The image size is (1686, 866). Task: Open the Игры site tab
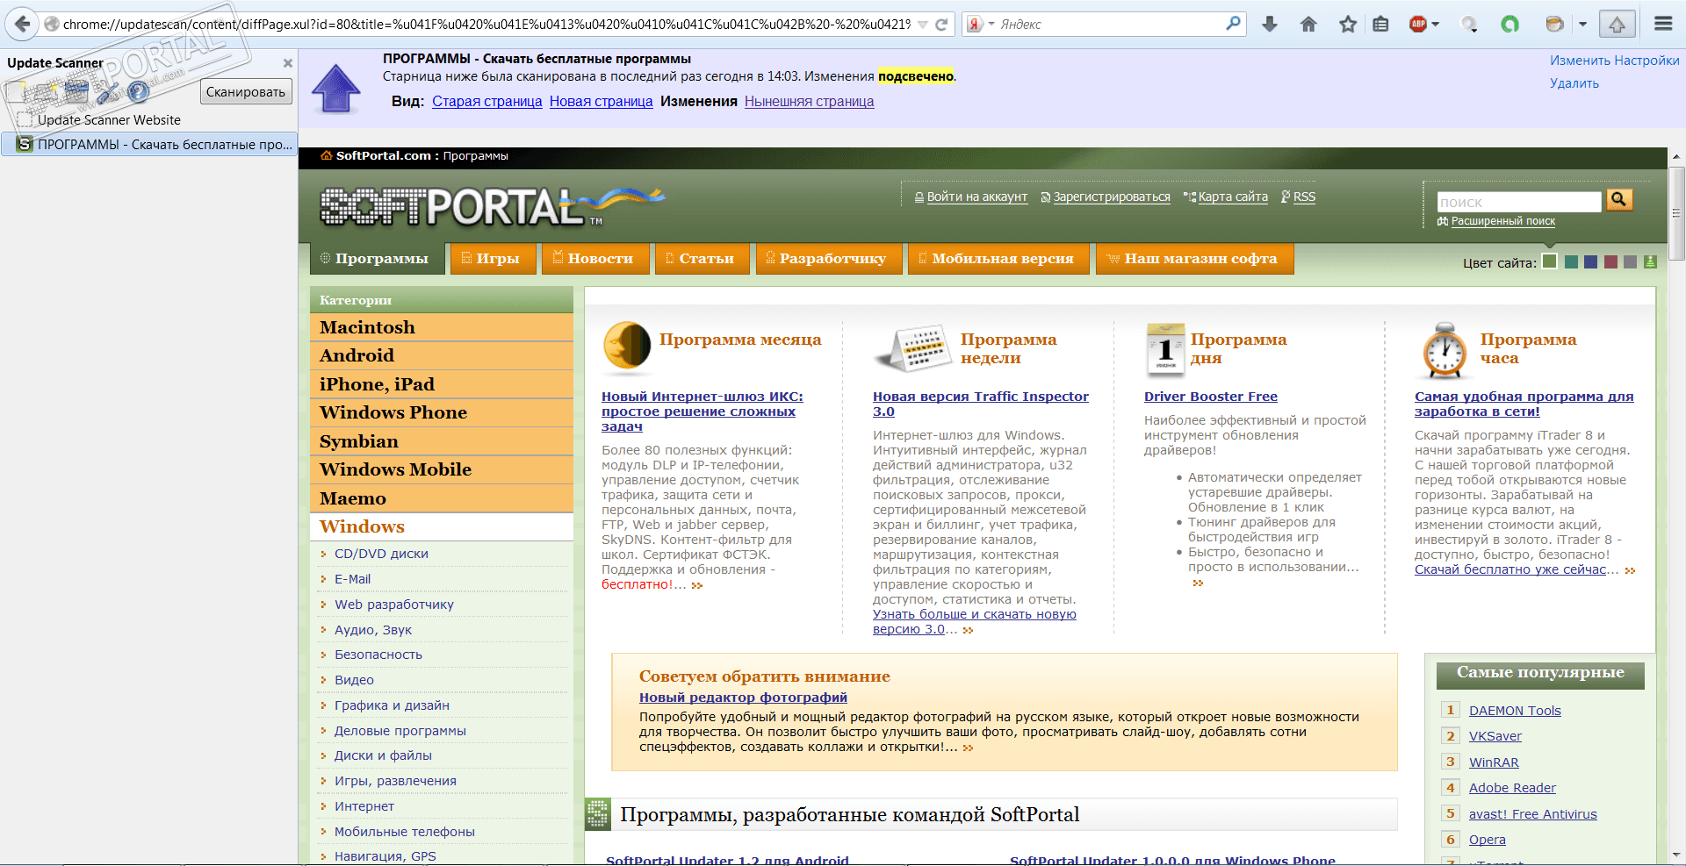(493, 259)
